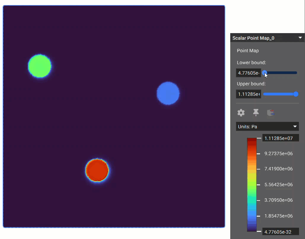This screenshot has height=239, width=305.
Task: Click the middle of the Upper bound slider track
Action: click(280, 94)
